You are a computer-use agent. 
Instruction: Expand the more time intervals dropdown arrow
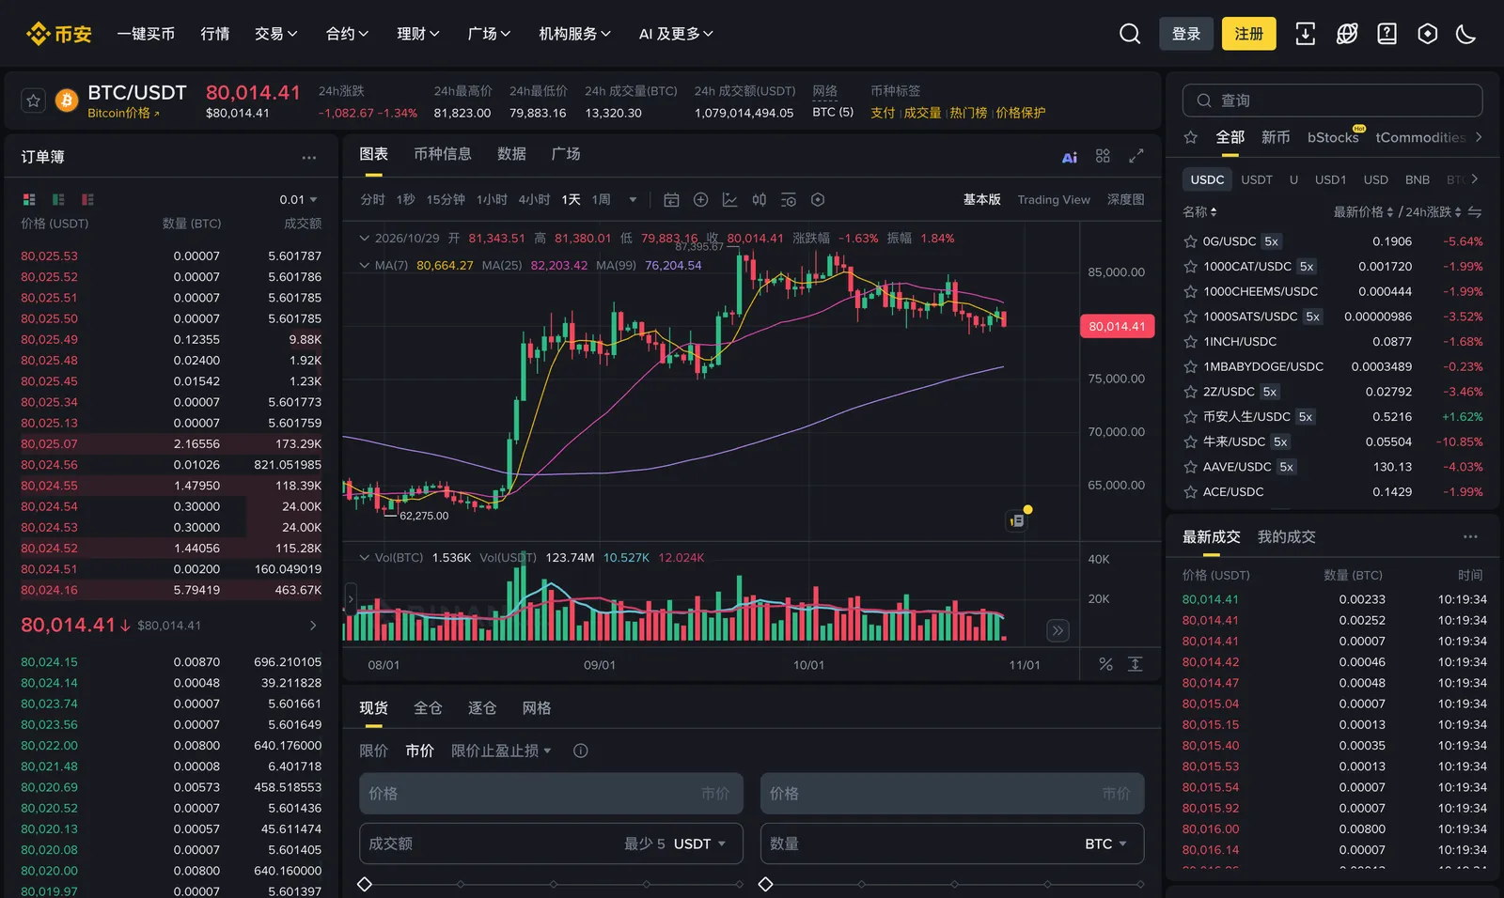[x=633, y=199]
